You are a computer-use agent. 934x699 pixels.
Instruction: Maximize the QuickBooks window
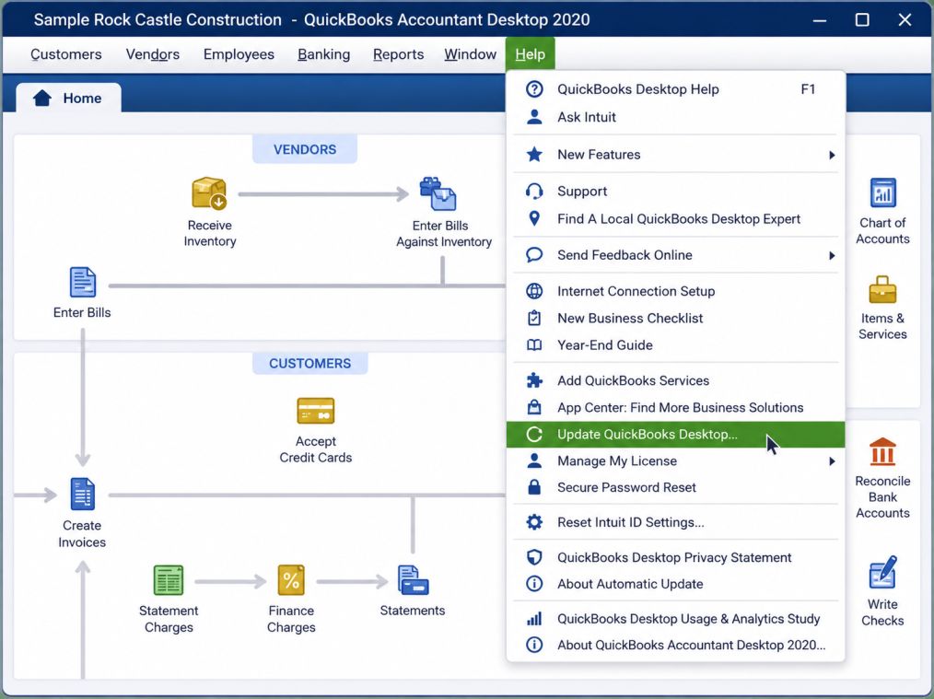point(862,19)
